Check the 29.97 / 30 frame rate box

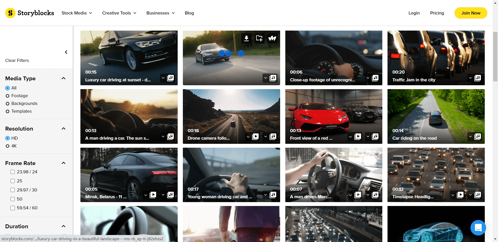pos(12,190)
